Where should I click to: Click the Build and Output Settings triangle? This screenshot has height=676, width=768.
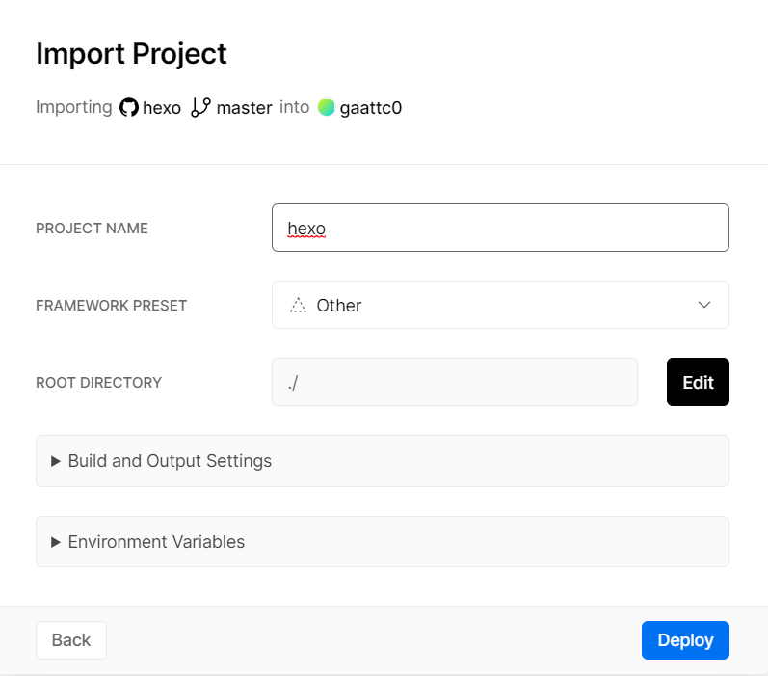tap(56, 461)
